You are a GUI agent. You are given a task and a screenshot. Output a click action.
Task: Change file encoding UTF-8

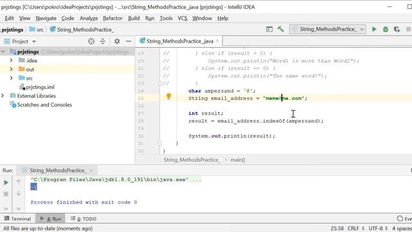click(x=378, y=228)
